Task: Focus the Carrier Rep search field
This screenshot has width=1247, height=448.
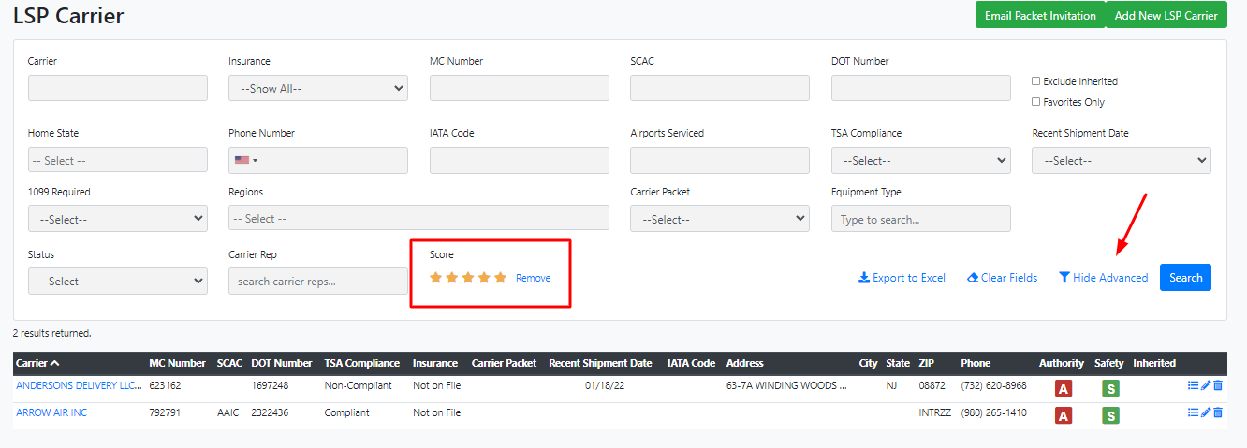Action: 318,281
